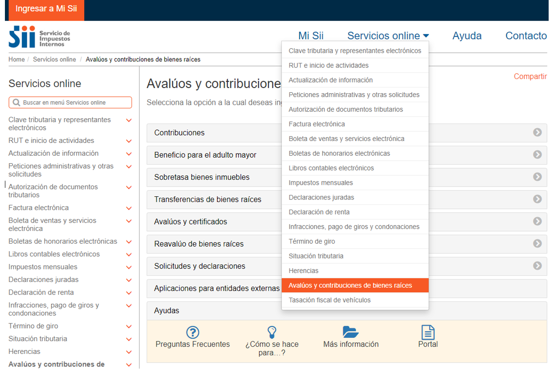Click the Portal document icon
Viewport: 554px width, 369px height.
428,332
